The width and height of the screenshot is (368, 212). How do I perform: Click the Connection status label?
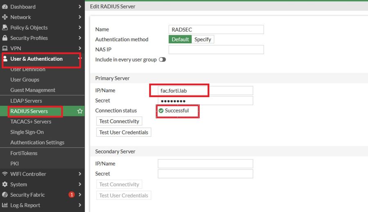pos(116,111)
